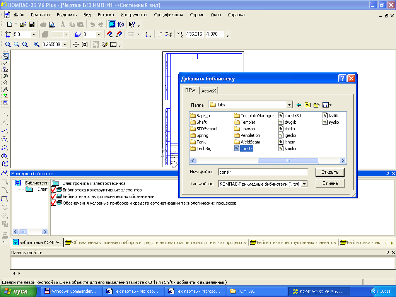Open the Инструменты menu

click(134, 15)
